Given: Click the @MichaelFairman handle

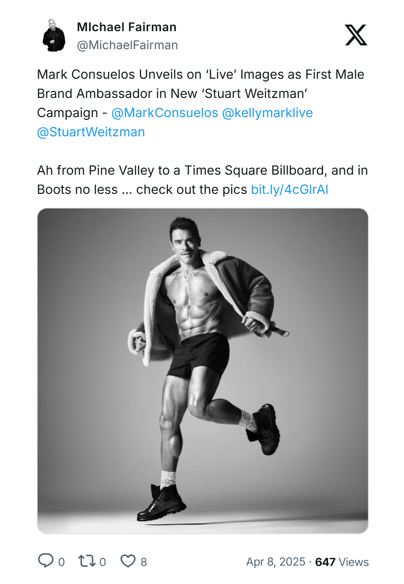Looking at the screenshot, I should 127,45.
